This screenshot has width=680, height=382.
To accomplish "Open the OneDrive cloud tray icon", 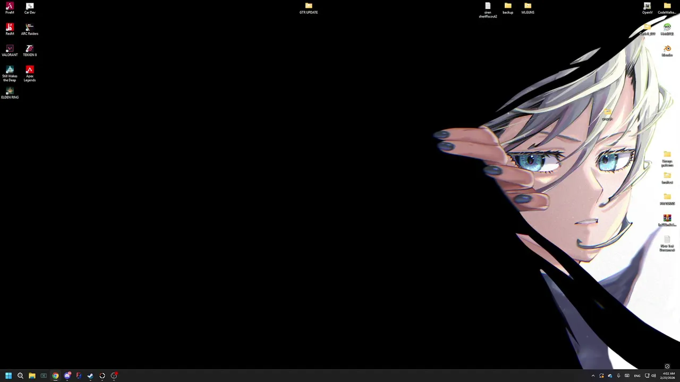I will tap(610, 376).
